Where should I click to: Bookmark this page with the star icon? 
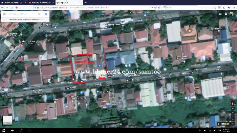pyautogui.click(x=159, y=7)
